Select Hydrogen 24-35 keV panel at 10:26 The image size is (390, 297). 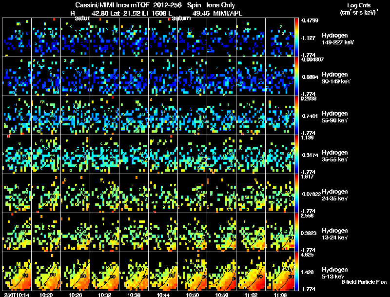76,194
